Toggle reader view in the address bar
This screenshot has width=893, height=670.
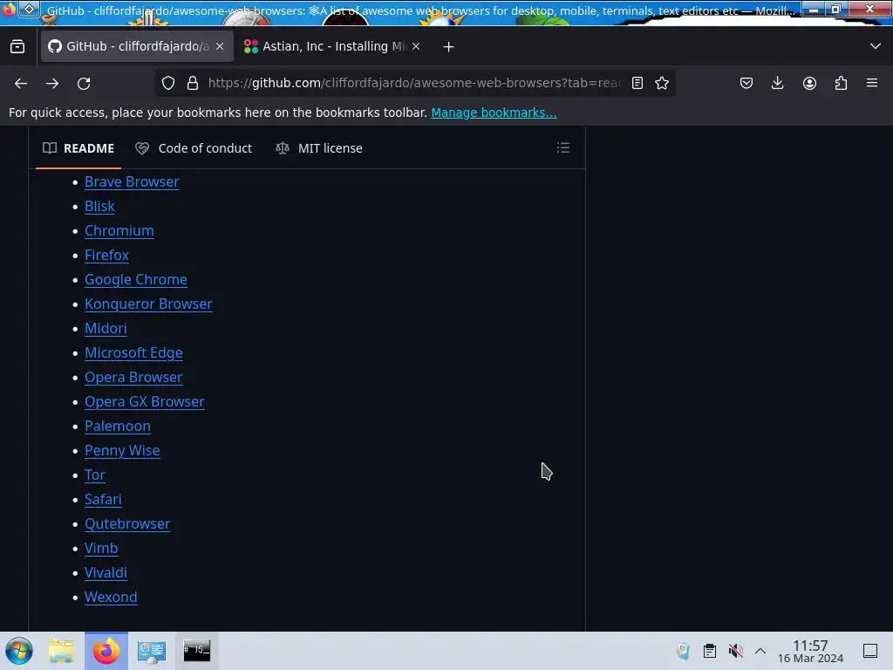coord(637,83)
